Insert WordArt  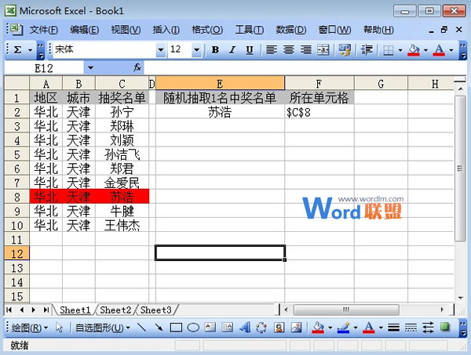point(245,327)
